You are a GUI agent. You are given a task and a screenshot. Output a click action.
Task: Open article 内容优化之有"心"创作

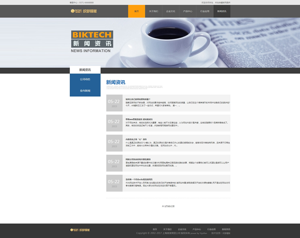click(x=136, y=139)
